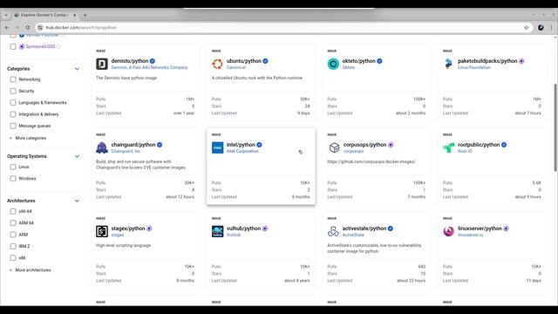Click the chainguard/python octopus logo
The width and height of the screenshot is (558, 314).
[x=102, y=147]
